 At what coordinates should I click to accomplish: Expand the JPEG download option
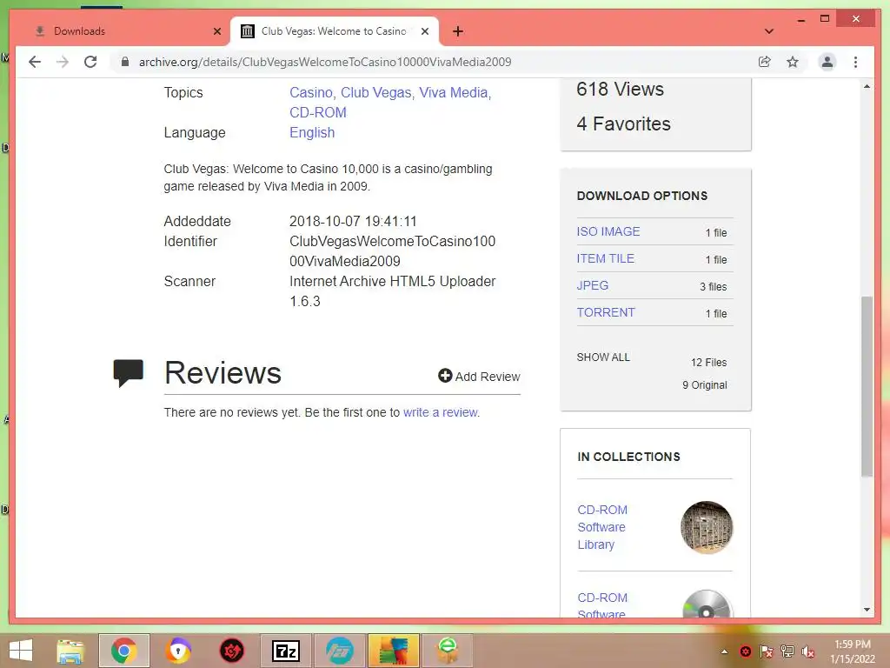click(x=592, y=285)
